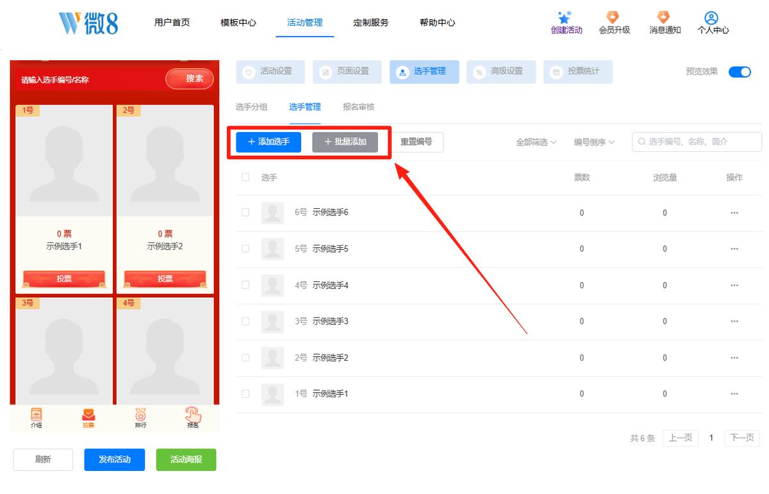Open more actions for 示例选手6
769x494 pixels.
[734, 213]
